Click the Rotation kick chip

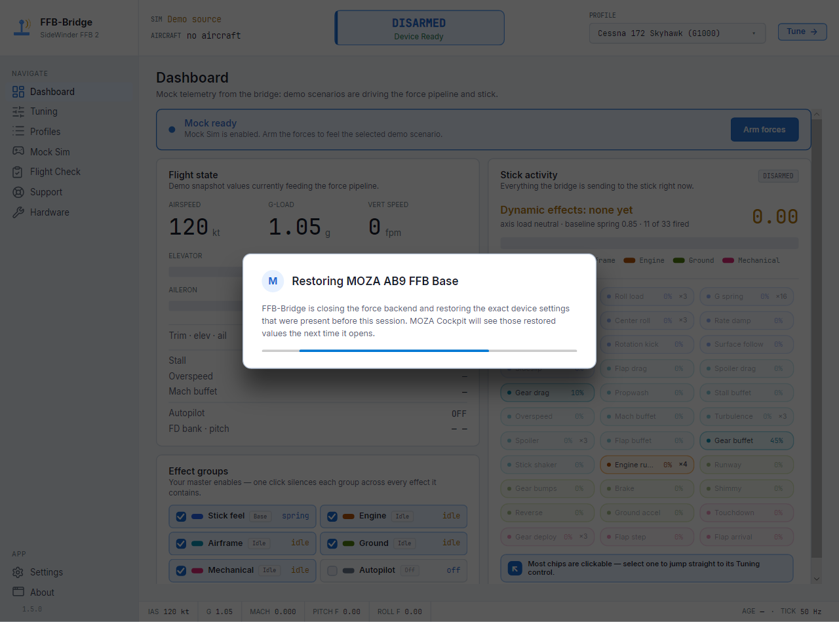pyautogui.click(x=647, y=344)
